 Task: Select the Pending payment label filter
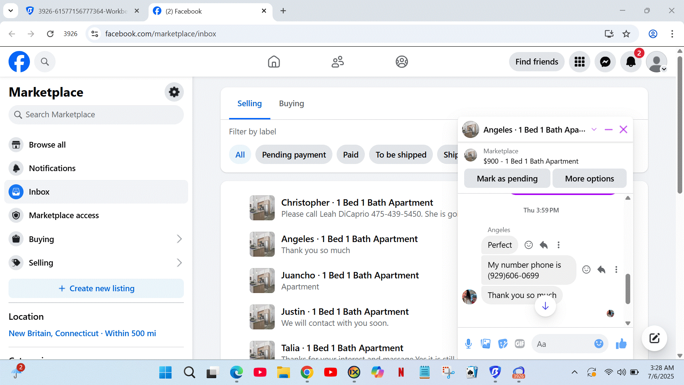pyautogui.click(x=294, y=155)
